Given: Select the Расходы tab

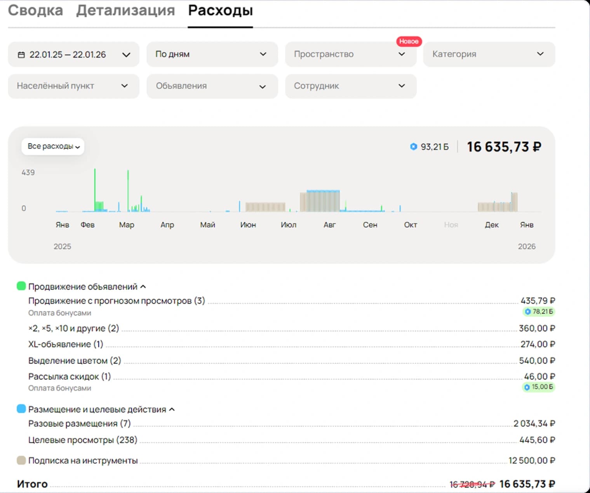Looking at the screenshot, I should pyautogui.click(x=220, y=10).
